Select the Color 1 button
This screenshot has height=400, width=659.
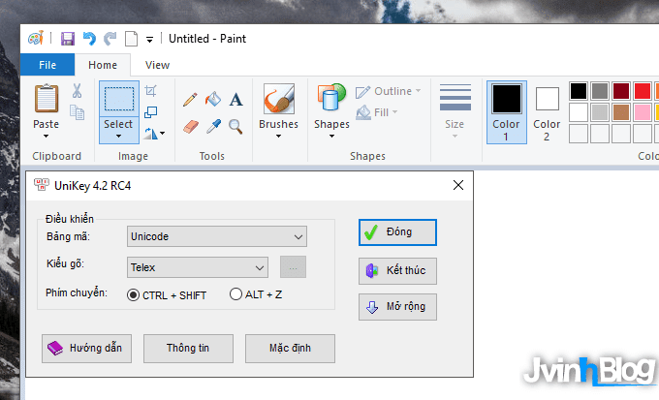[507, 112]
